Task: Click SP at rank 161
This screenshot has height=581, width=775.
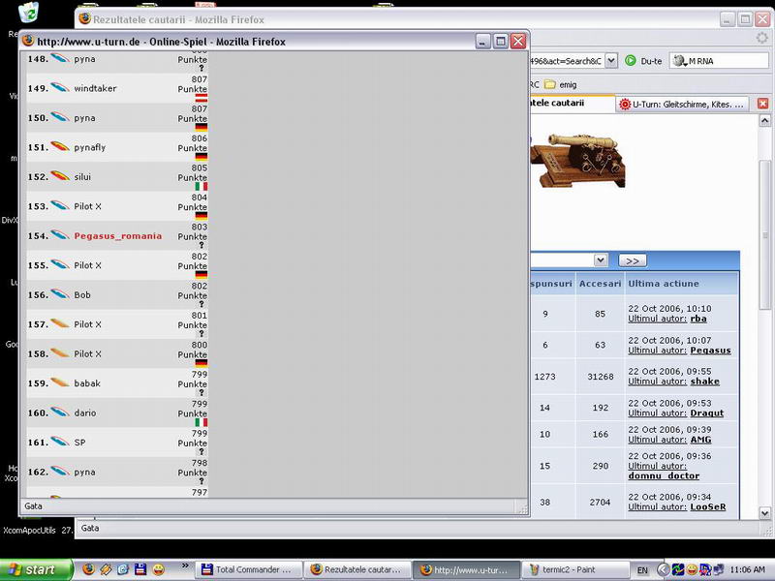Action: point(79,443)
